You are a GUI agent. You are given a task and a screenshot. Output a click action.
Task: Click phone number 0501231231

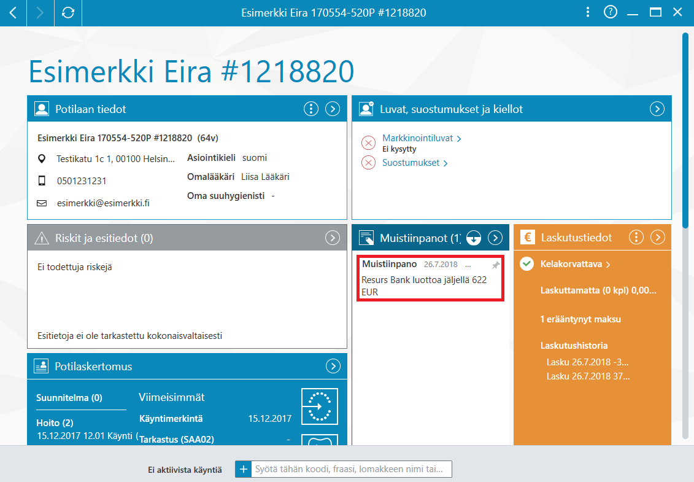coord(82,181)
